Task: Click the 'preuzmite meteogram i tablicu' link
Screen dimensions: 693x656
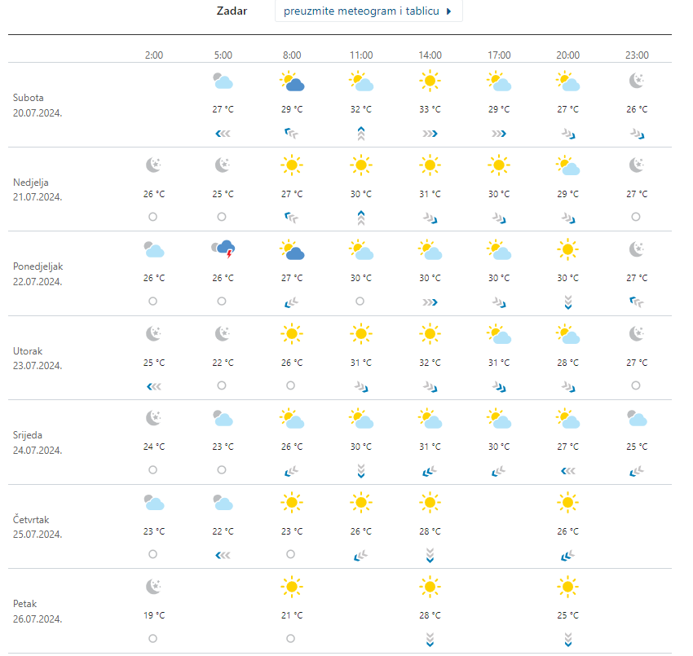Action: [x=368, y=11]
